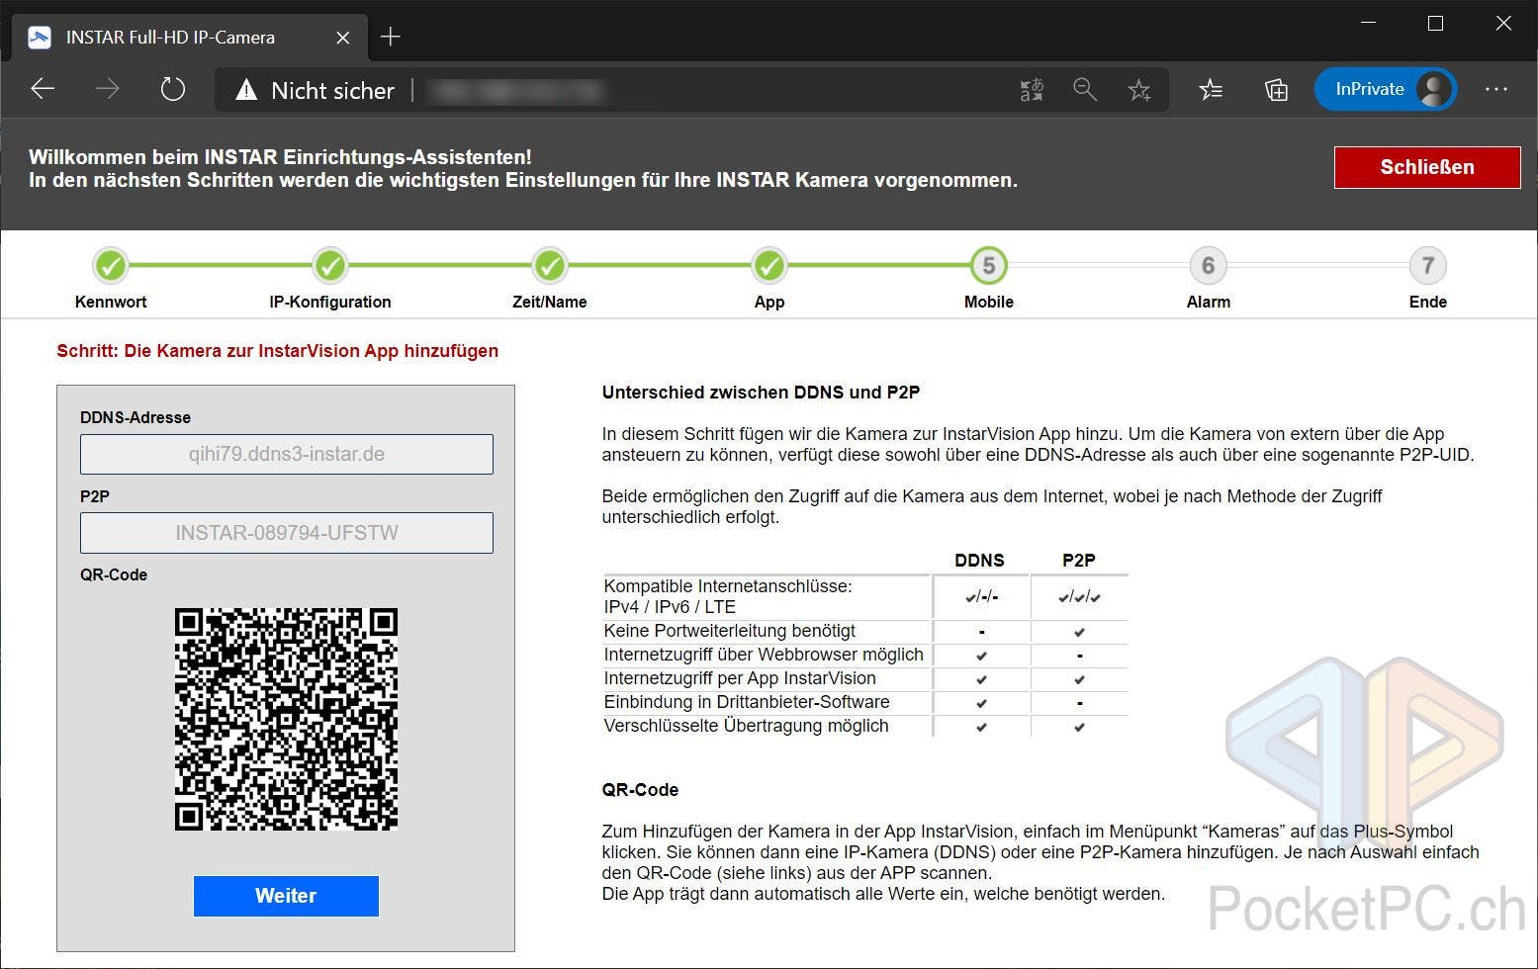The width and height of the screenshot is (1538, 969).
Task: Click the Ende step label
Action: (x=1428, y=302)
